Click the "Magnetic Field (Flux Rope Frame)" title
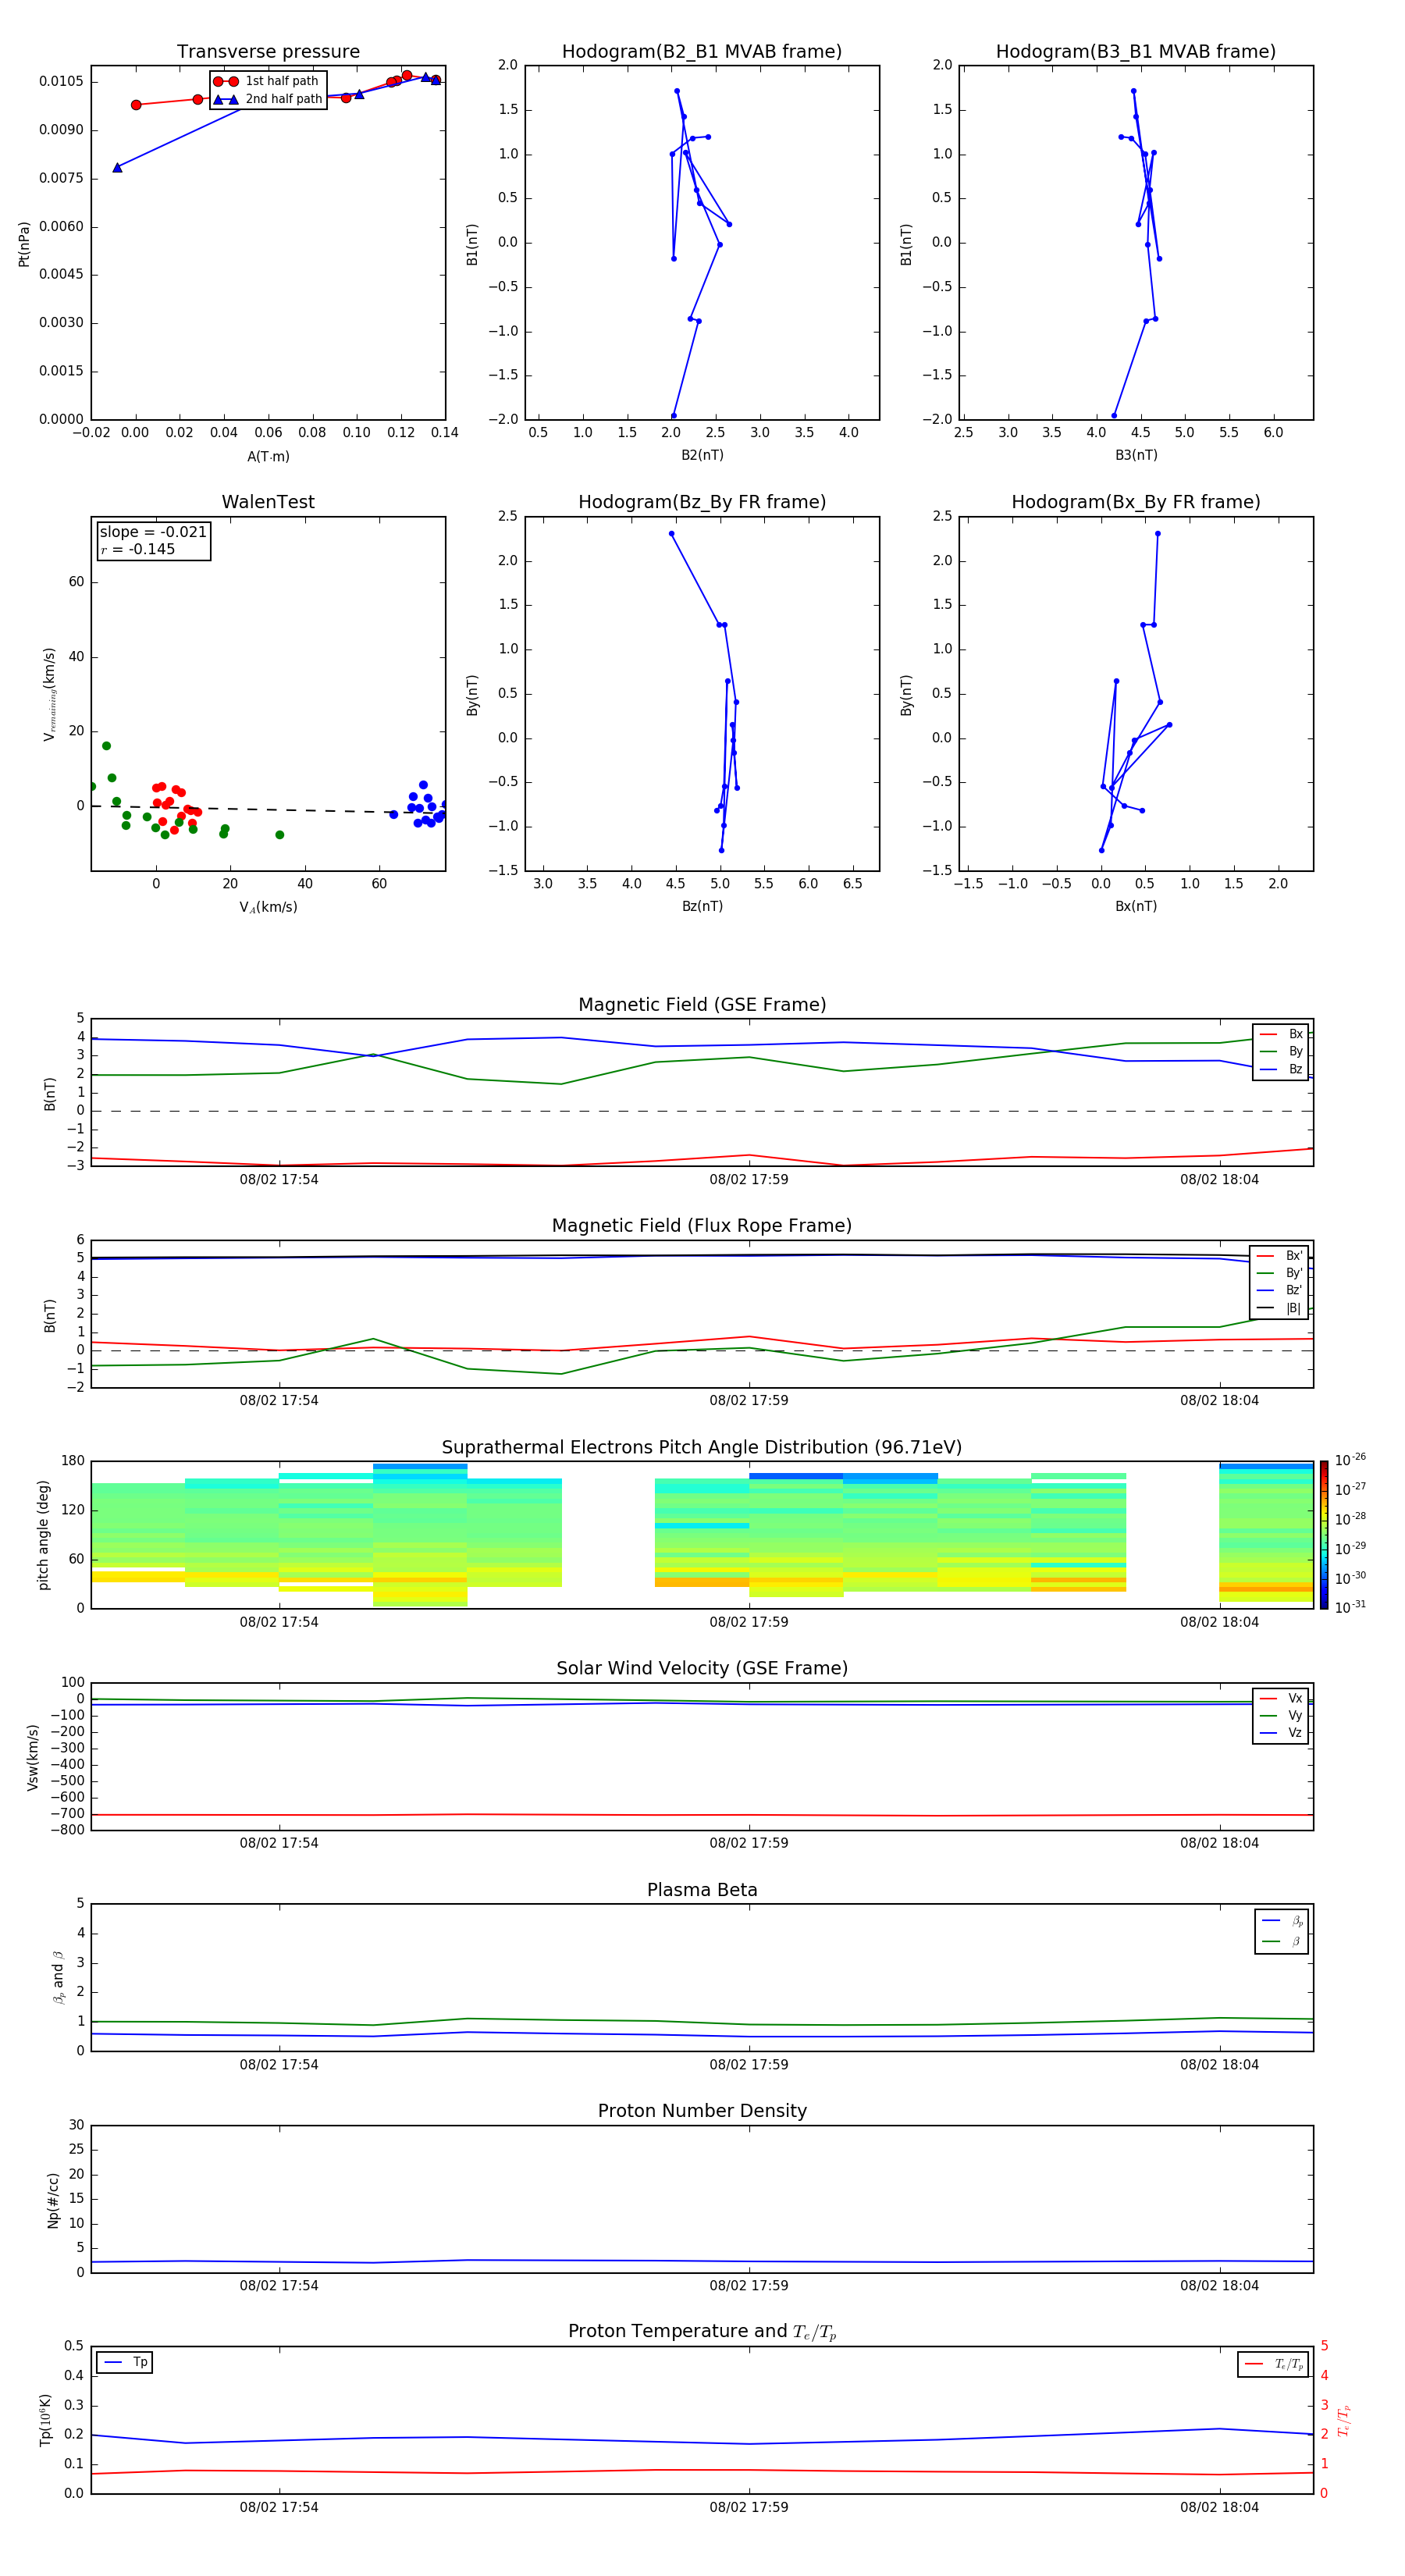 click(x=702, y=1226)
